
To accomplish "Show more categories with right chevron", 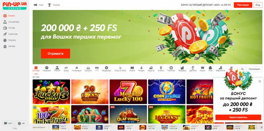I will coord(238,69).
